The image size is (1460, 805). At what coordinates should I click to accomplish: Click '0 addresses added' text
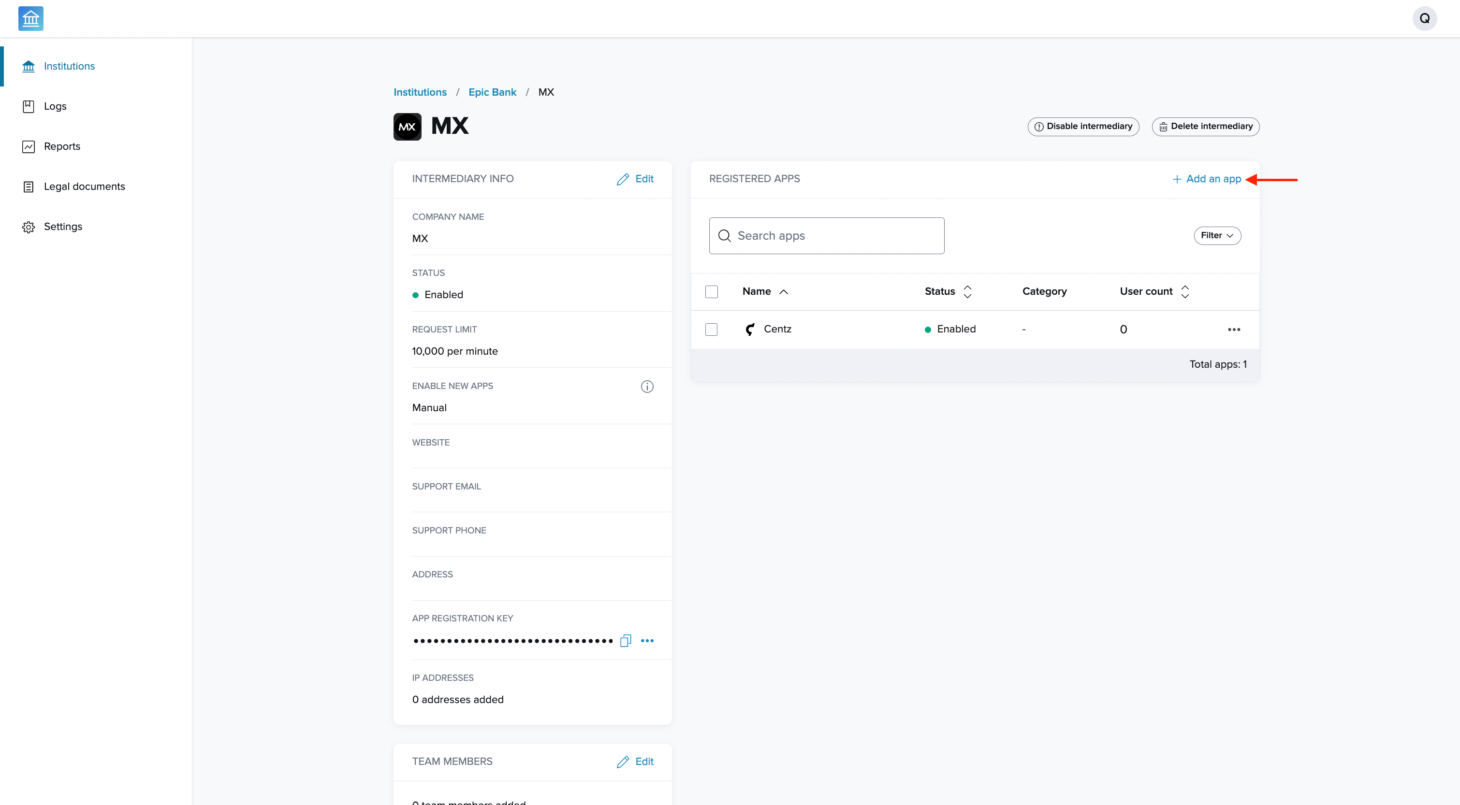pos(457,700)
